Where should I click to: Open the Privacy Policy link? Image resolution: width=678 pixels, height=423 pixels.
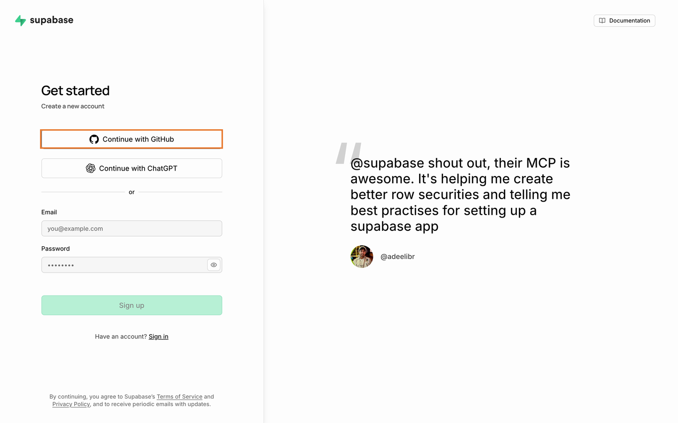(71, 404)
